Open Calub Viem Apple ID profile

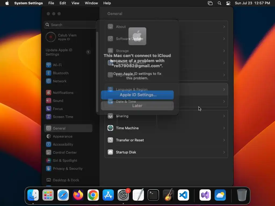(68, 37)
